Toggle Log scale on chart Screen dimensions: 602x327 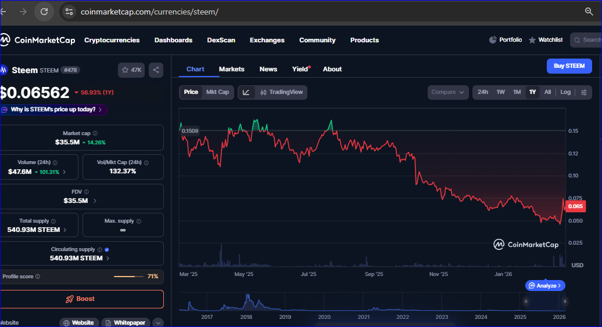point(565,92)
